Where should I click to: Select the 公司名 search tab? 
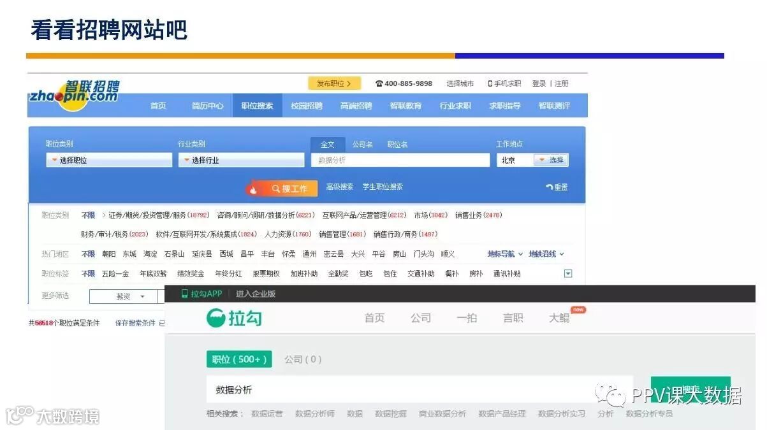(x=363, y=145)
